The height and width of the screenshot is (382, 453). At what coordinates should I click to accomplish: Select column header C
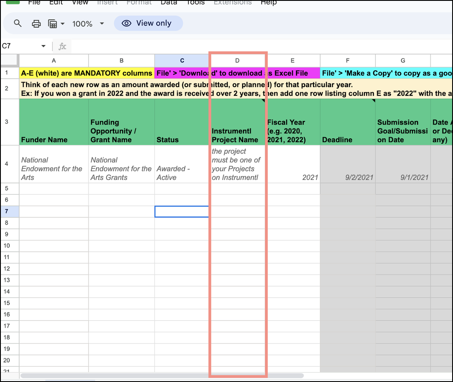[182, 60]
